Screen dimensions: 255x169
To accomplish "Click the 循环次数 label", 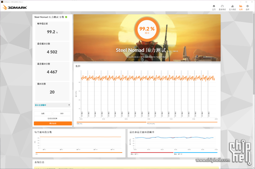I will click(41, 84).
